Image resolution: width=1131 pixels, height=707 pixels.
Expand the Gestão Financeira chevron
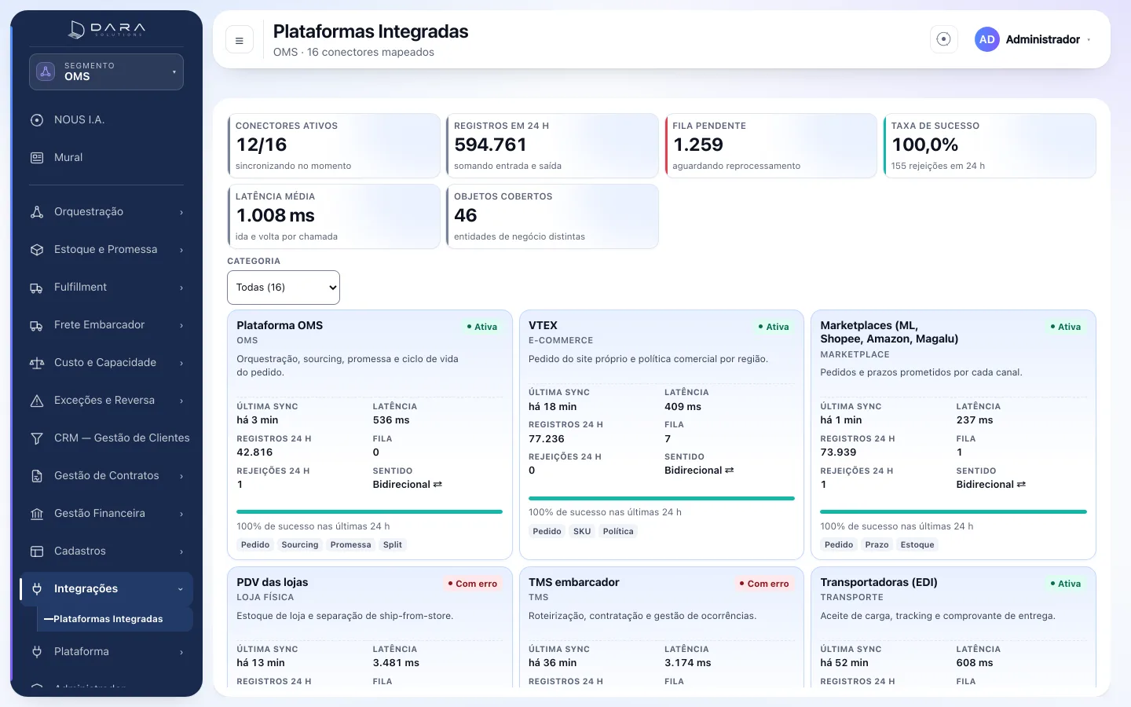pos(181,514)
